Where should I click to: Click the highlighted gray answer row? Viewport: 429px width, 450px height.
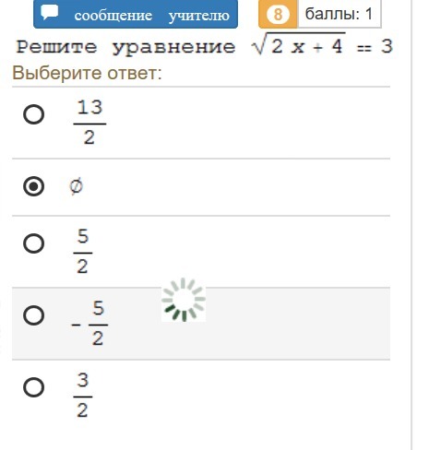pos(201,324)
